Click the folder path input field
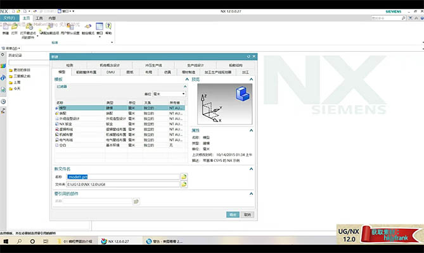The width and height of the screenshot is (424, 253). point(123,185)
